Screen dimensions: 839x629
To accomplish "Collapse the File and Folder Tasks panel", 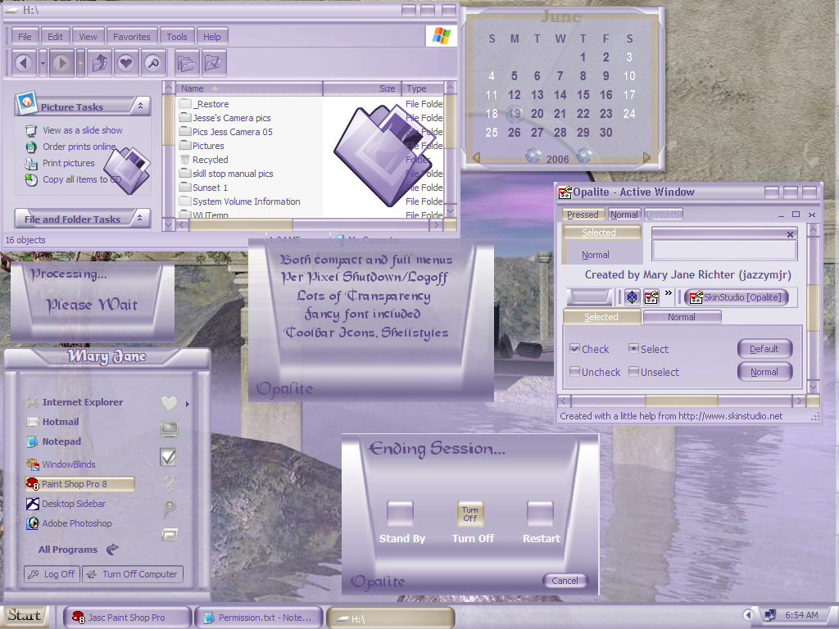I will click(x=139, y=218).
